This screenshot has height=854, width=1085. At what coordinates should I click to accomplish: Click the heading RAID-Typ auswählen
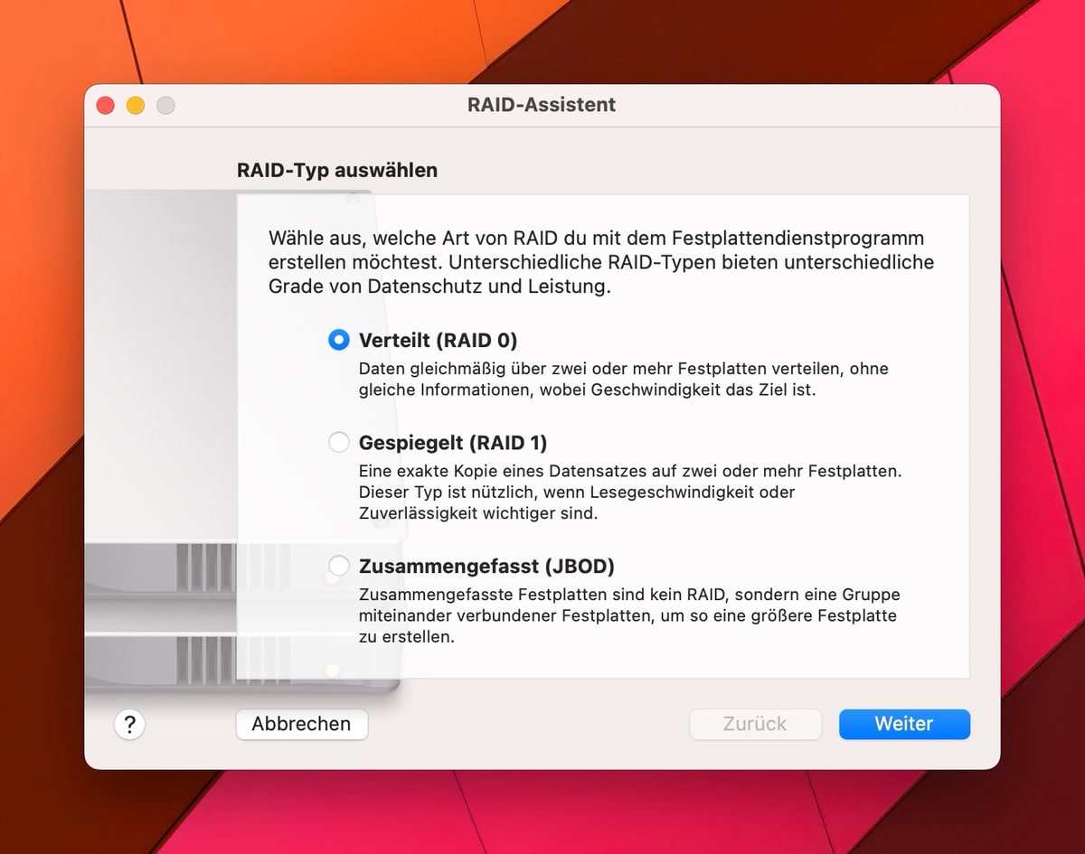click(336, 170)
